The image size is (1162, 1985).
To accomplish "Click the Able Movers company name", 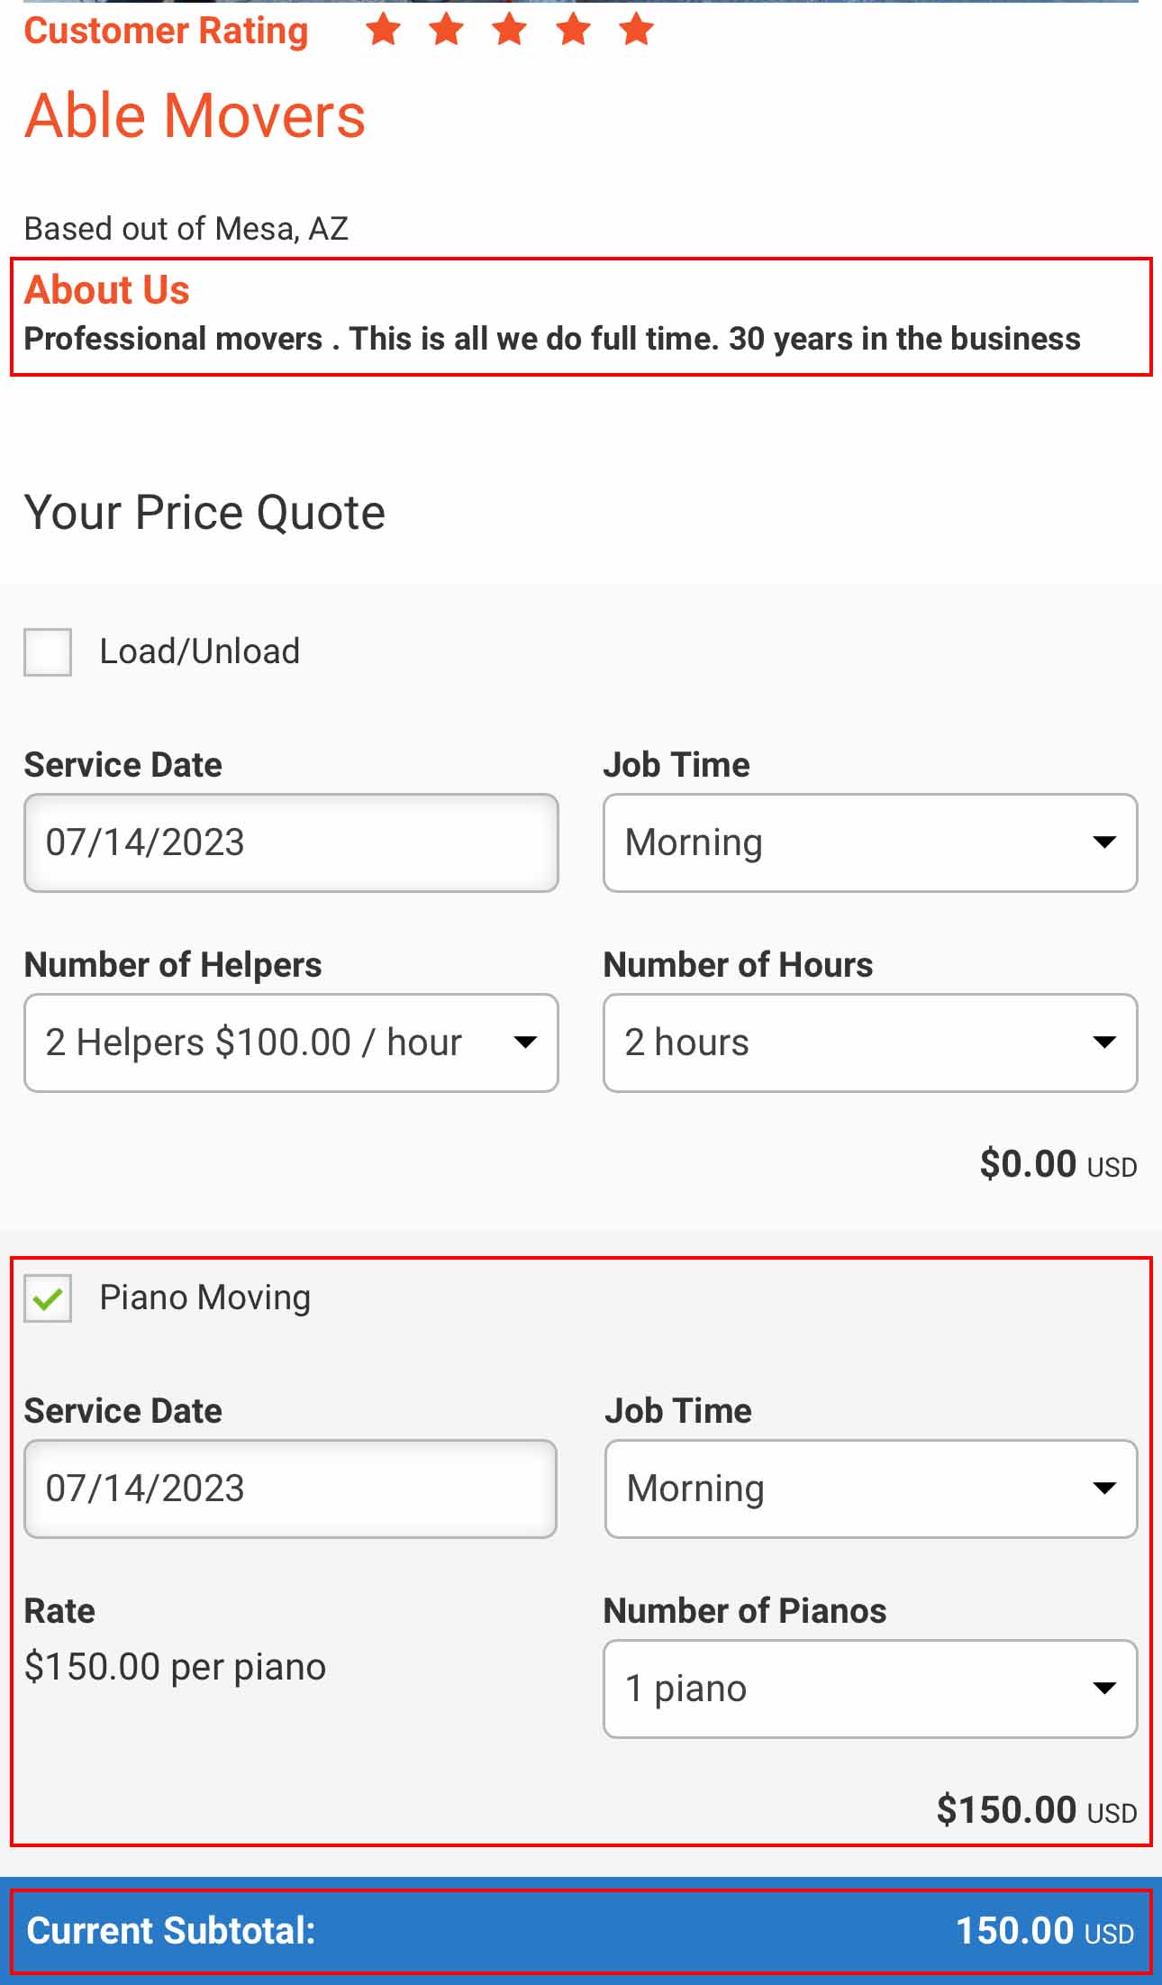I will (x=195, y=115).
